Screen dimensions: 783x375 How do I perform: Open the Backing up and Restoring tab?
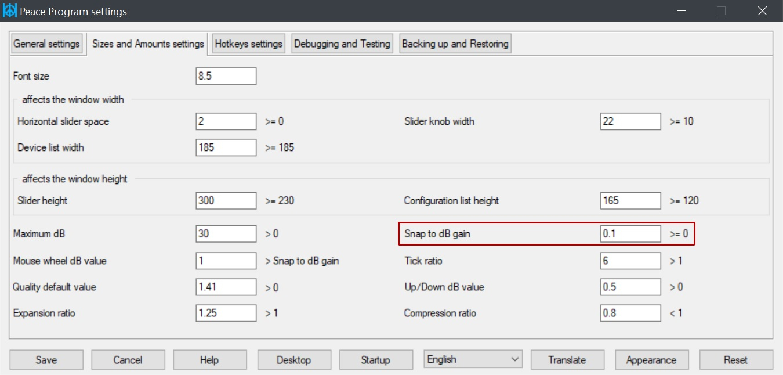(455, 43)
